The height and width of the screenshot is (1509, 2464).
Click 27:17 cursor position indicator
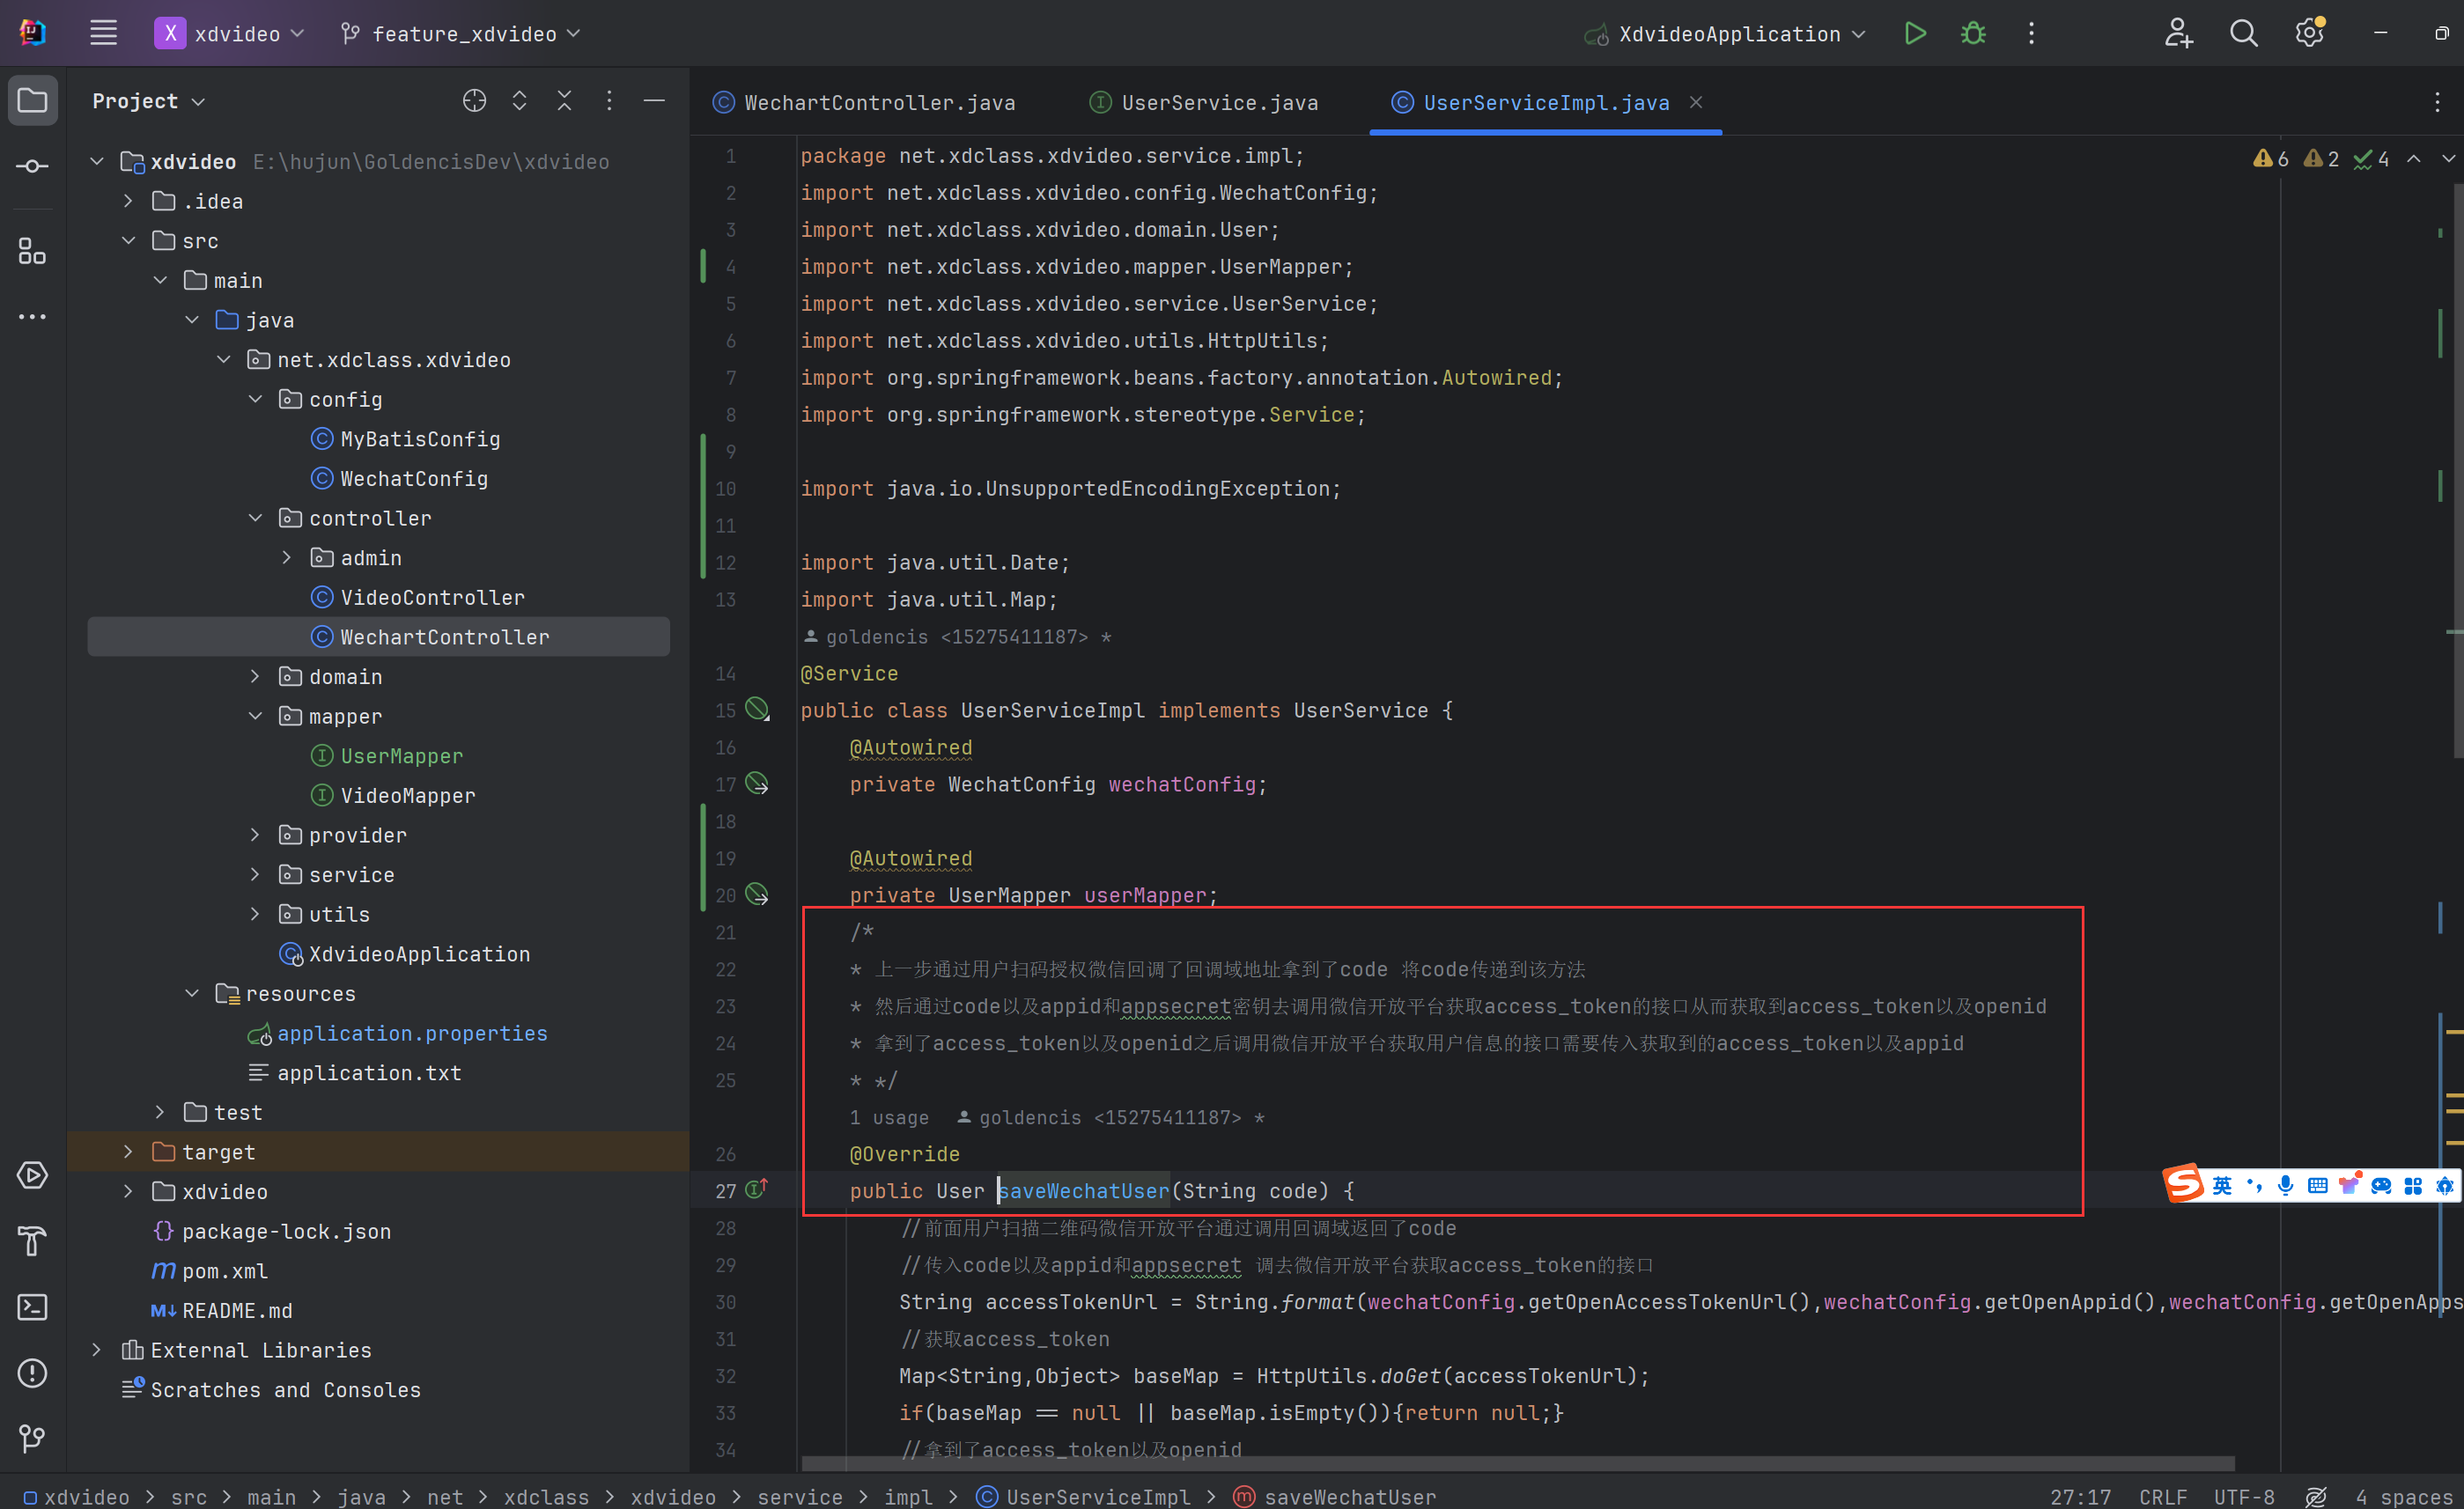point(2080,1496)
